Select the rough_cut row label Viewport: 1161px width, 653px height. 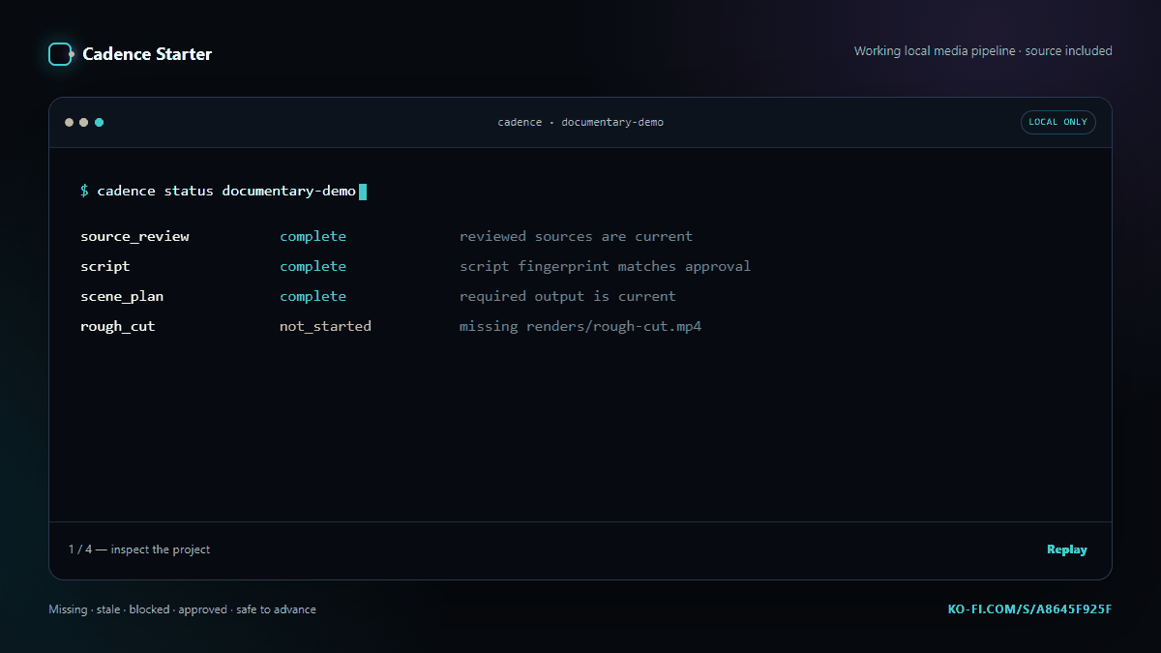[x=117, y=326]
